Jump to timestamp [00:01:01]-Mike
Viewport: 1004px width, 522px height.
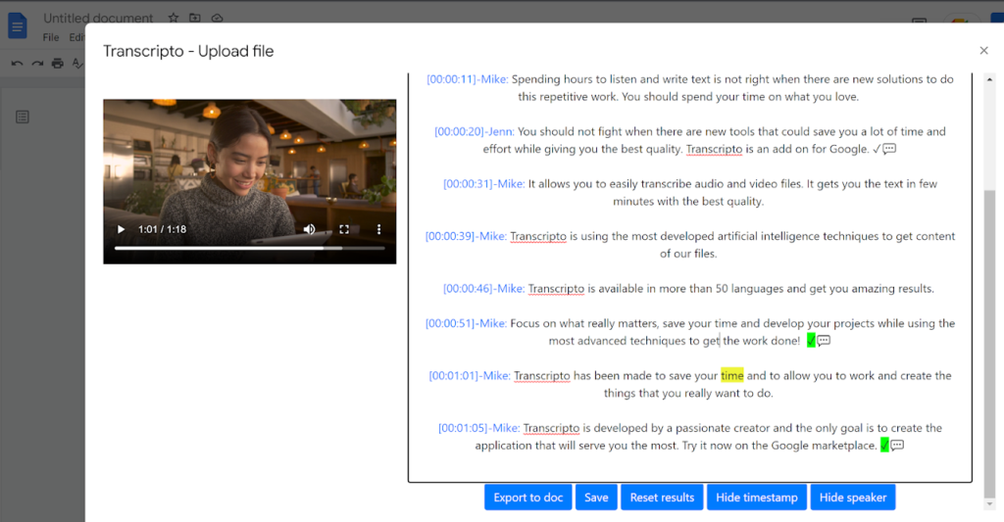click(x=470, y=376)
